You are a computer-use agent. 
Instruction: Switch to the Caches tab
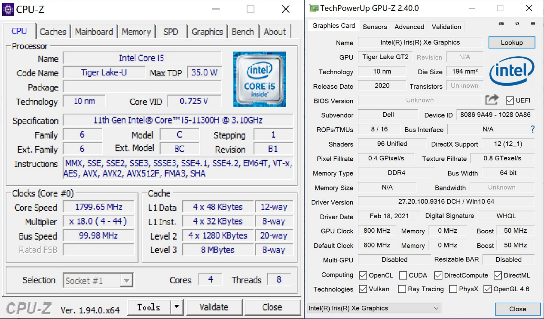click(53, 32)
